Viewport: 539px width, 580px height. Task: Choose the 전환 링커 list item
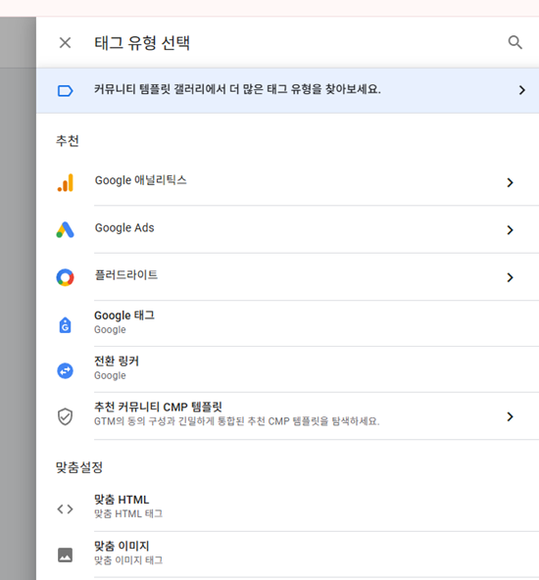(x=288, y=369)
